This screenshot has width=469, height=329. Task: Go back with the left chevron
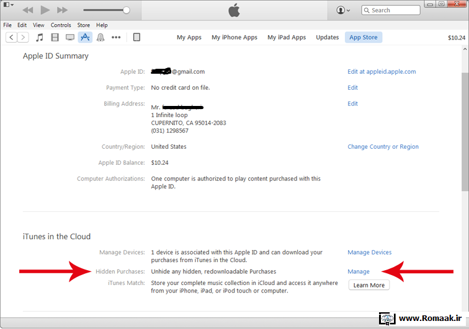(x=11, y=37)
